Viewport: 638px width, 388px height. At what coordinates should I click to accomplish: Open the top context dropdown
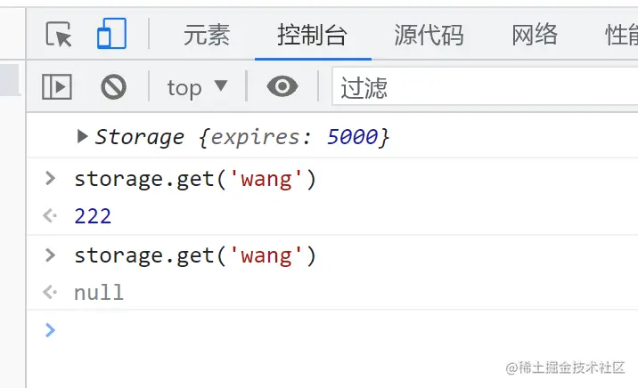pyautogui.click(x=197, y=87)
